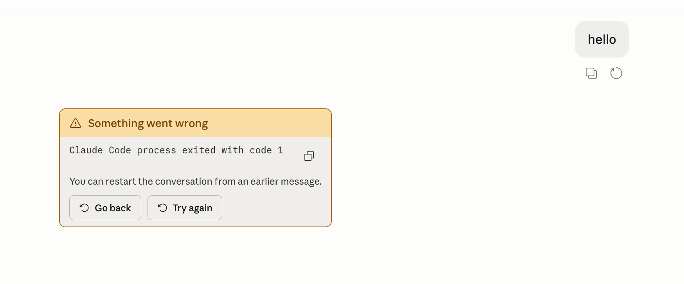
Task: Click the hello message bubble
Action: 602,40
